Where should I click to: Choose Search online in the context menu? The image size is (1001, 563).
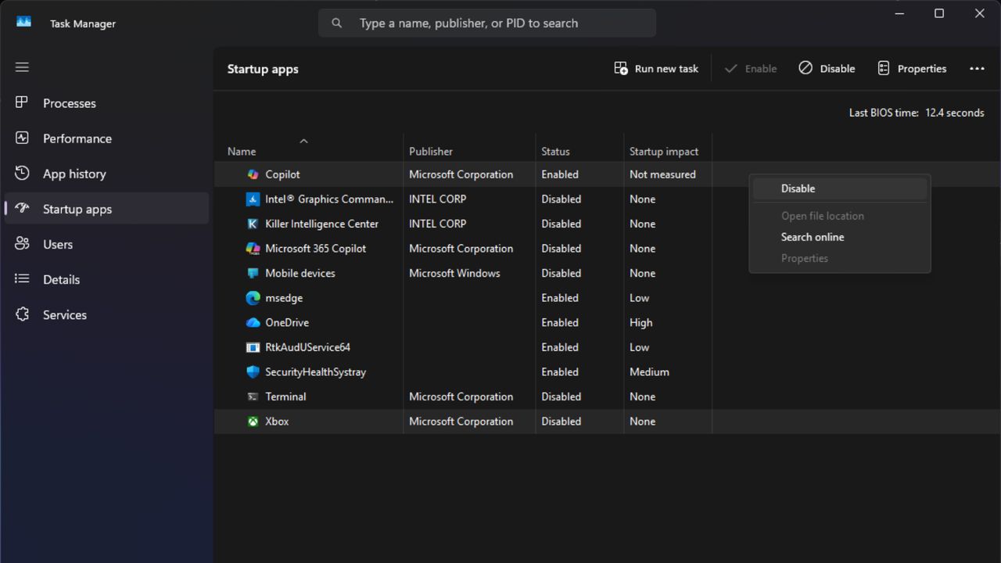tap(840, 237)
